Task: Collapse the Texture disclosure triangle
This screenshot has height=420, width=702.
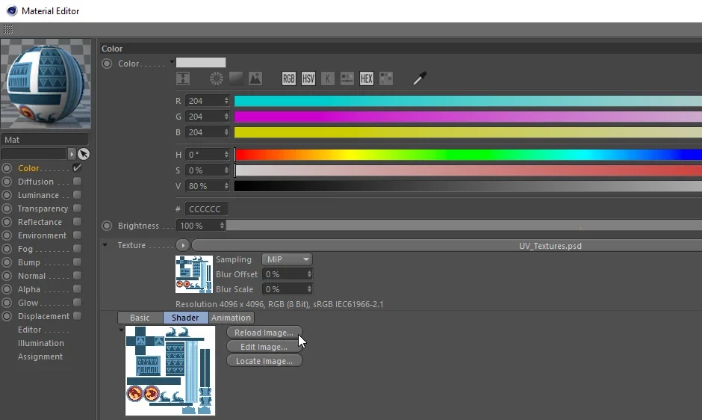Action: click(105, 244)
